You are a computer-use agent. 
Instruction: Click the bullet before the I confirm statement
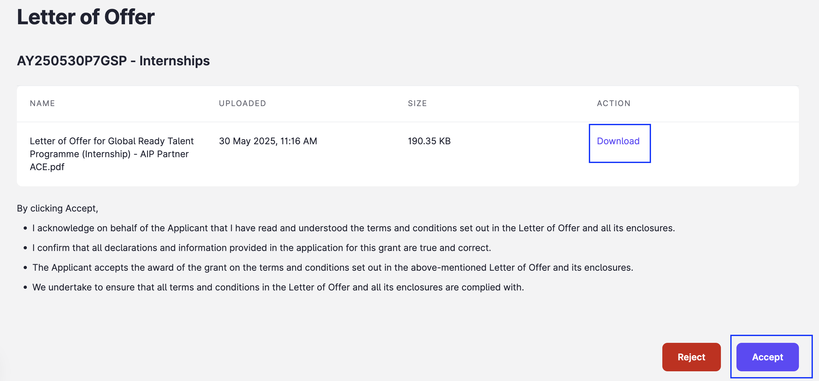tap(25, 248)
